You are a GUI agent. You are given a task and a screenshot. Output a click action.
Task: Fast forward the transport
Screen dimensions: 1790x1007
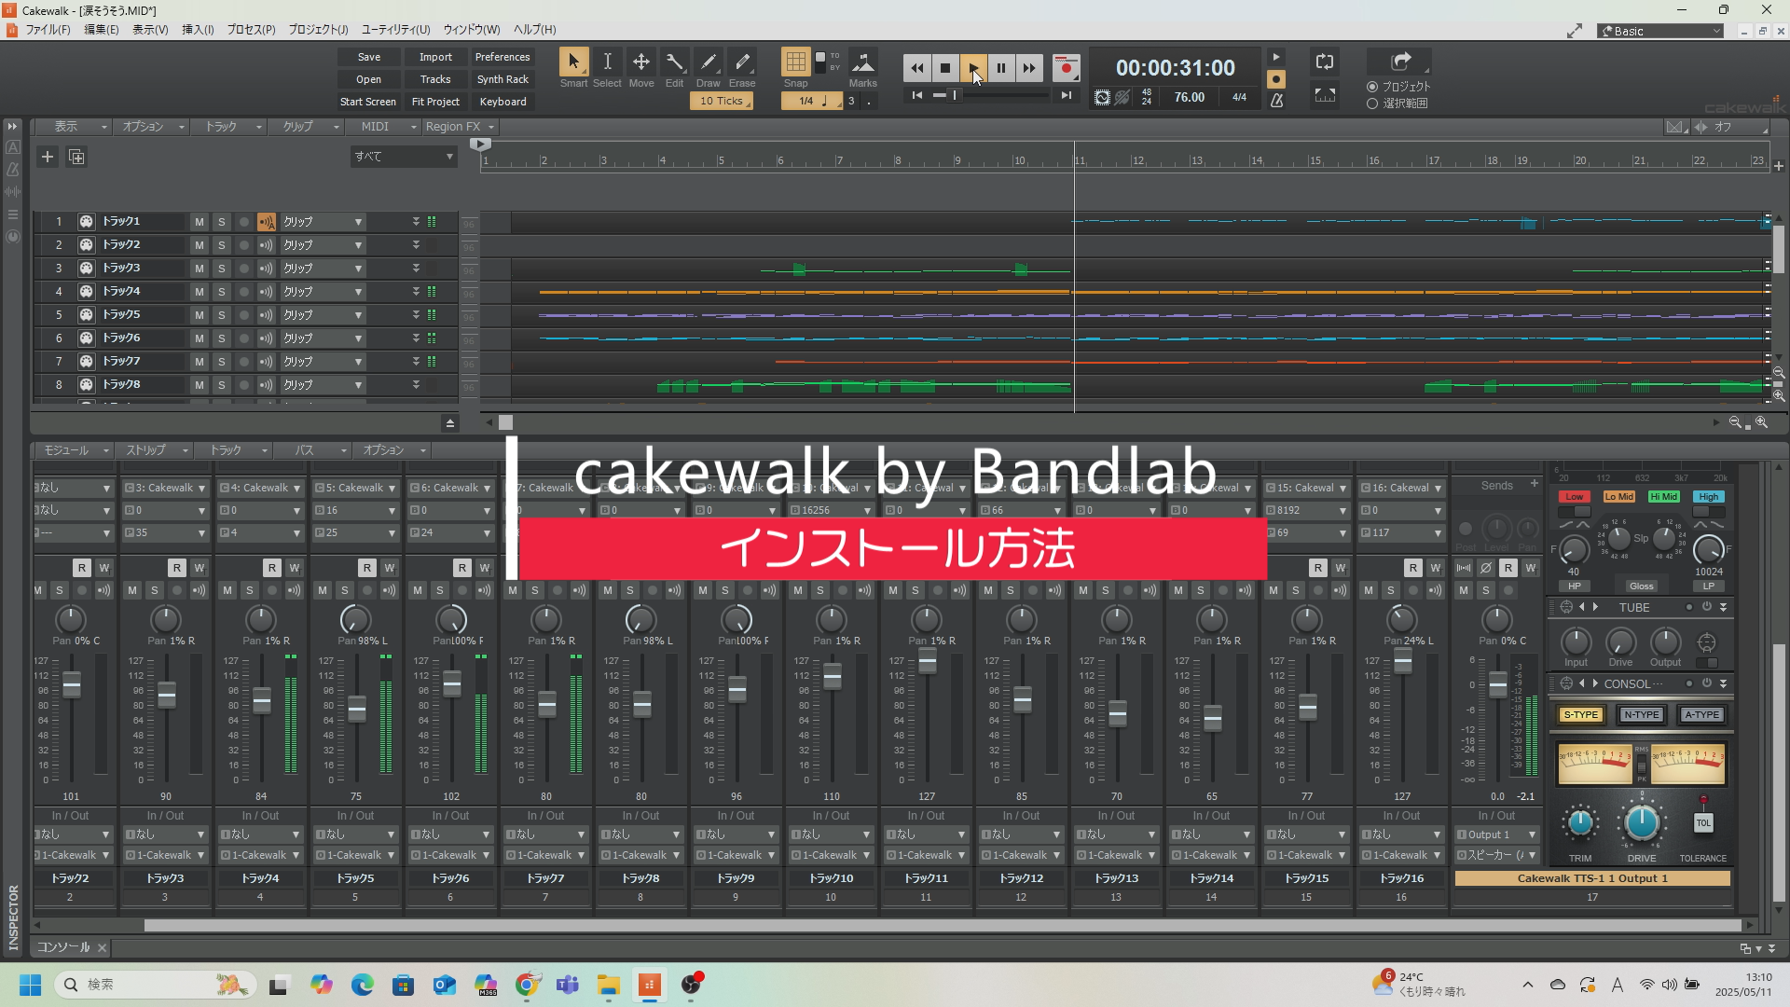[1028, 68]
